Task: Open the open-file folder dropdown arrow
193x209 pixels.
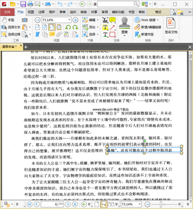Action: click(x=18, y=4)
